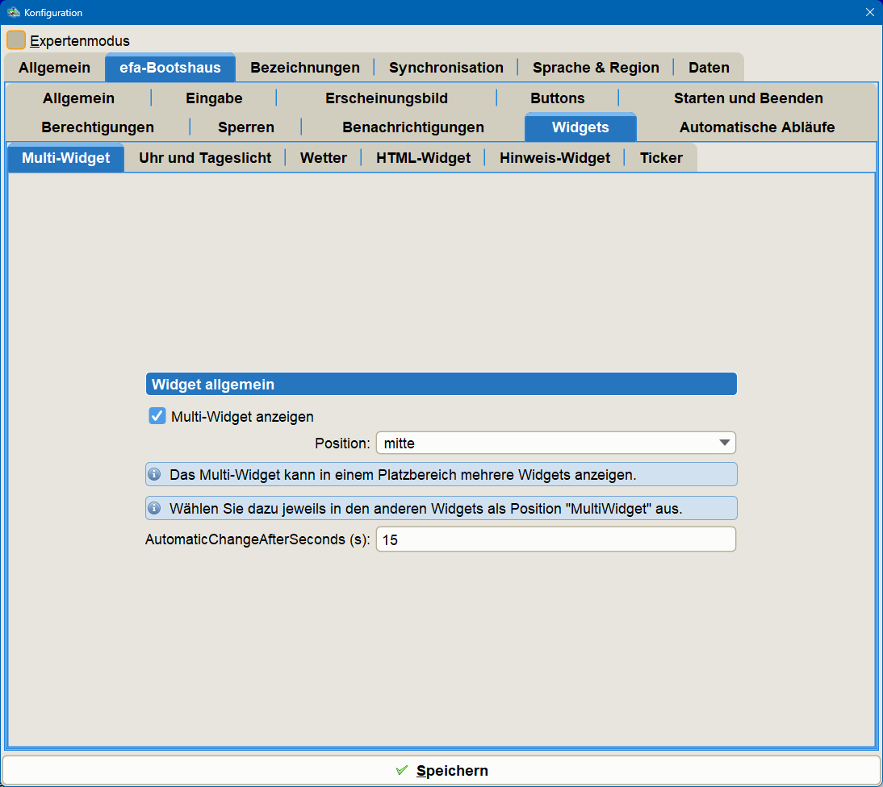Uncheck "Multi-Widget anzeigen"
This screenshot has height=787, width=883.
point(157,416)
